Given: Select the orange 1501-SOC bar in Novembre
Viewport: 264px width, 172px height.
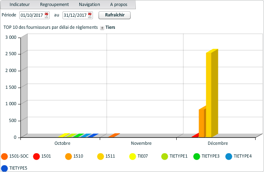Looking at the screenshot, I should [x=114, y=135].
